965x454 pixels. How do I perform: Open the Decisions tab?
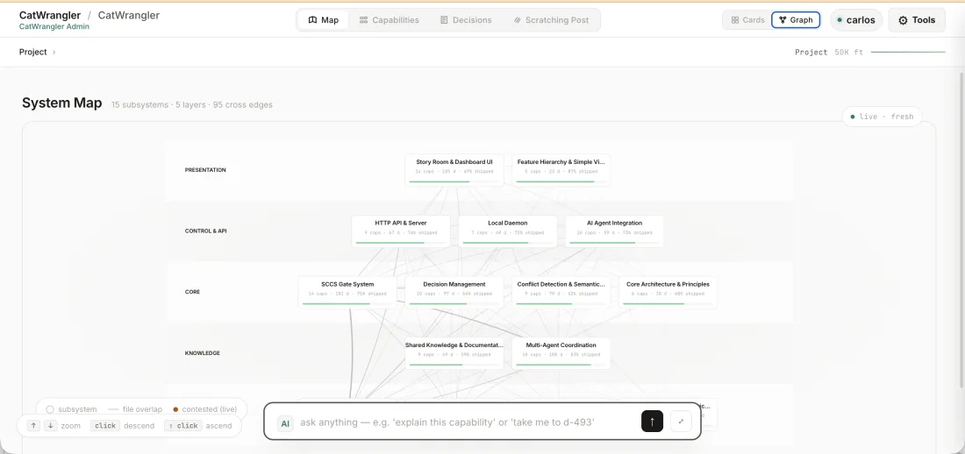(x=466, y=19)
